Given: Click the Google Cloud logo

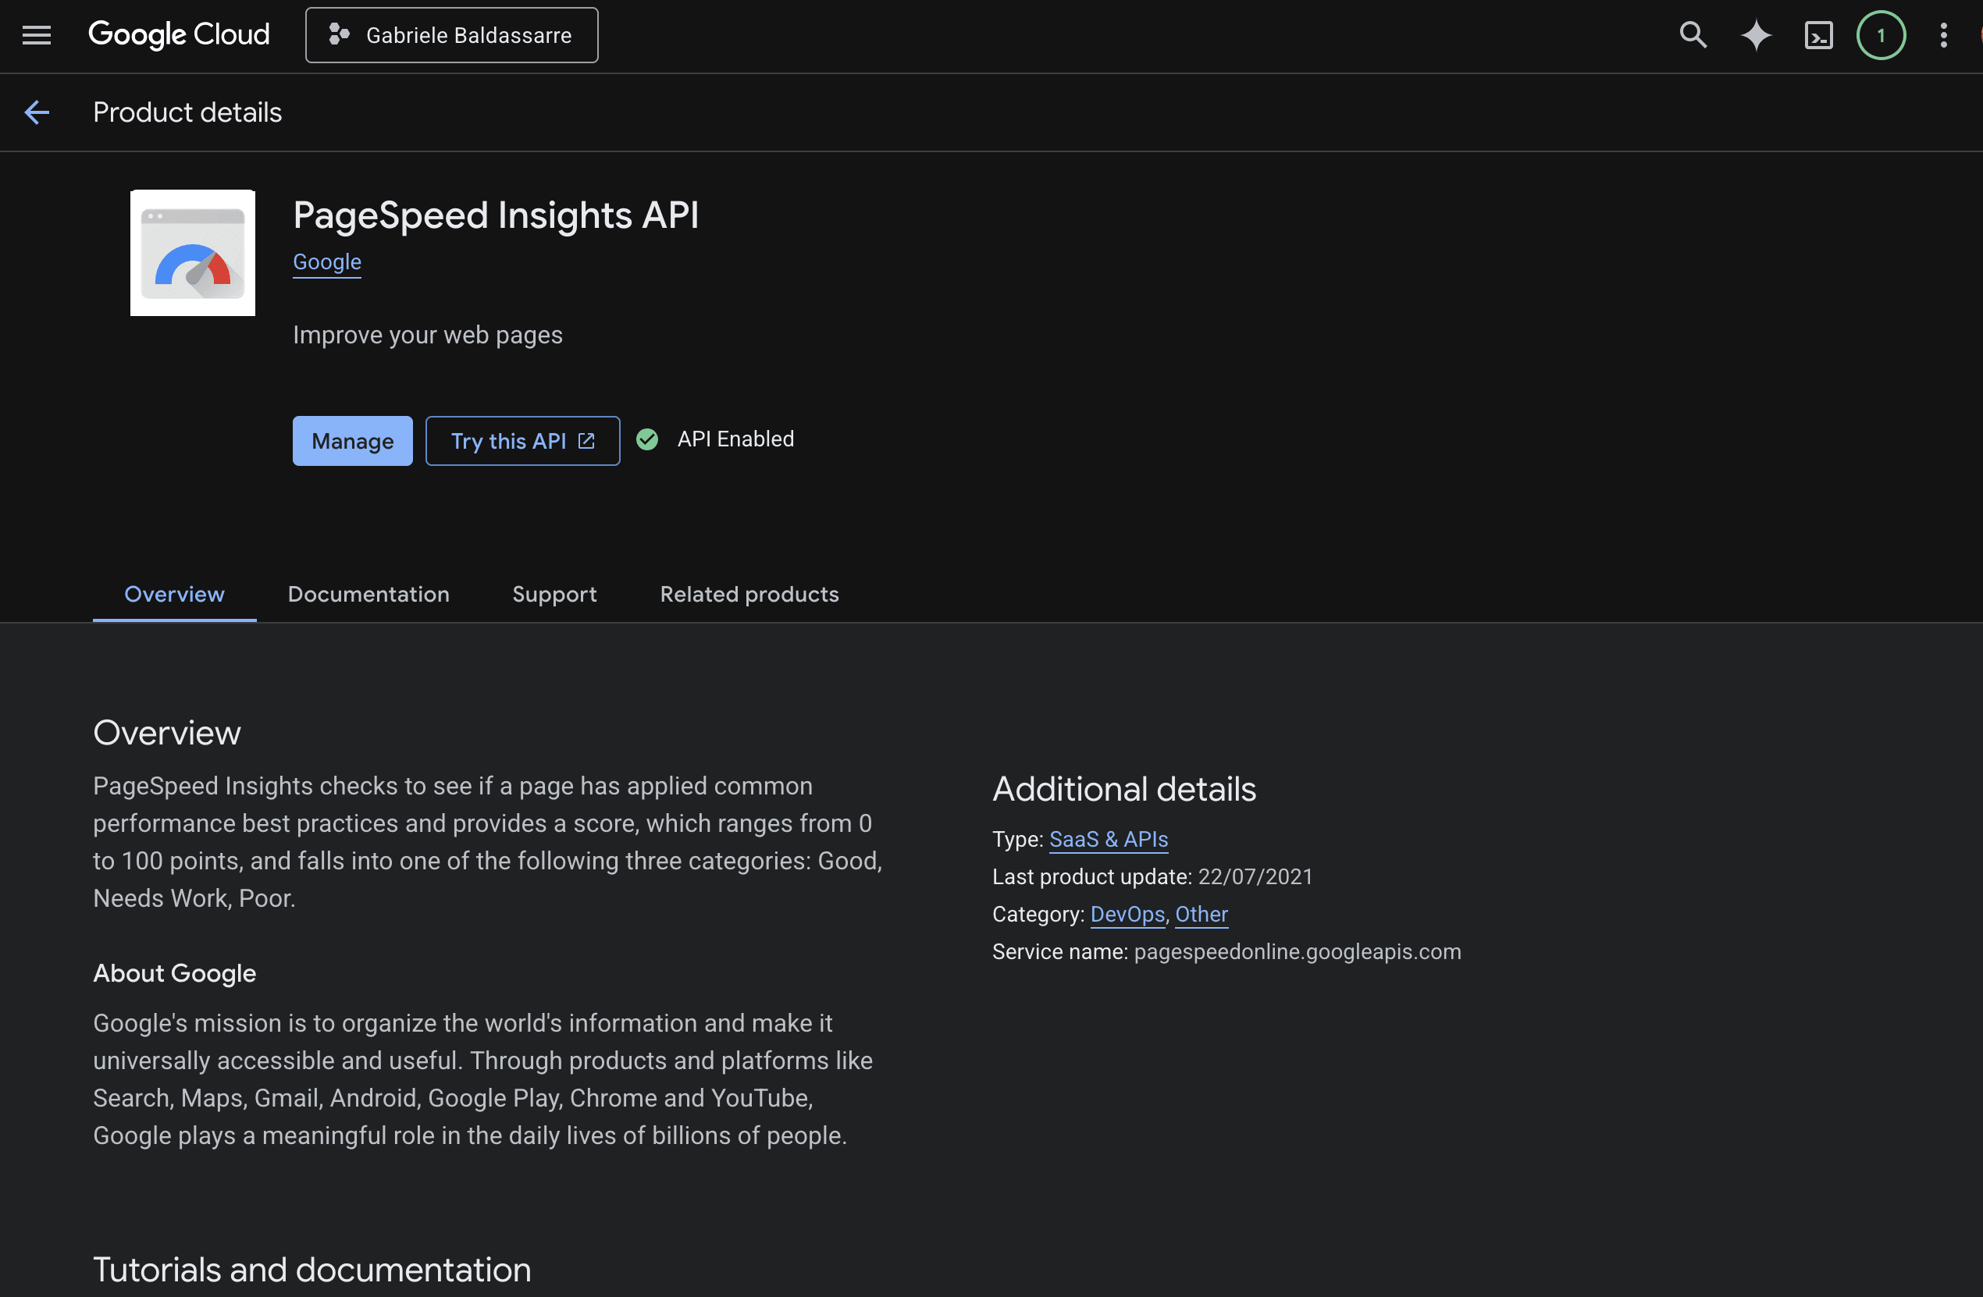Looking at the screenshot, I should coord(179,35).
